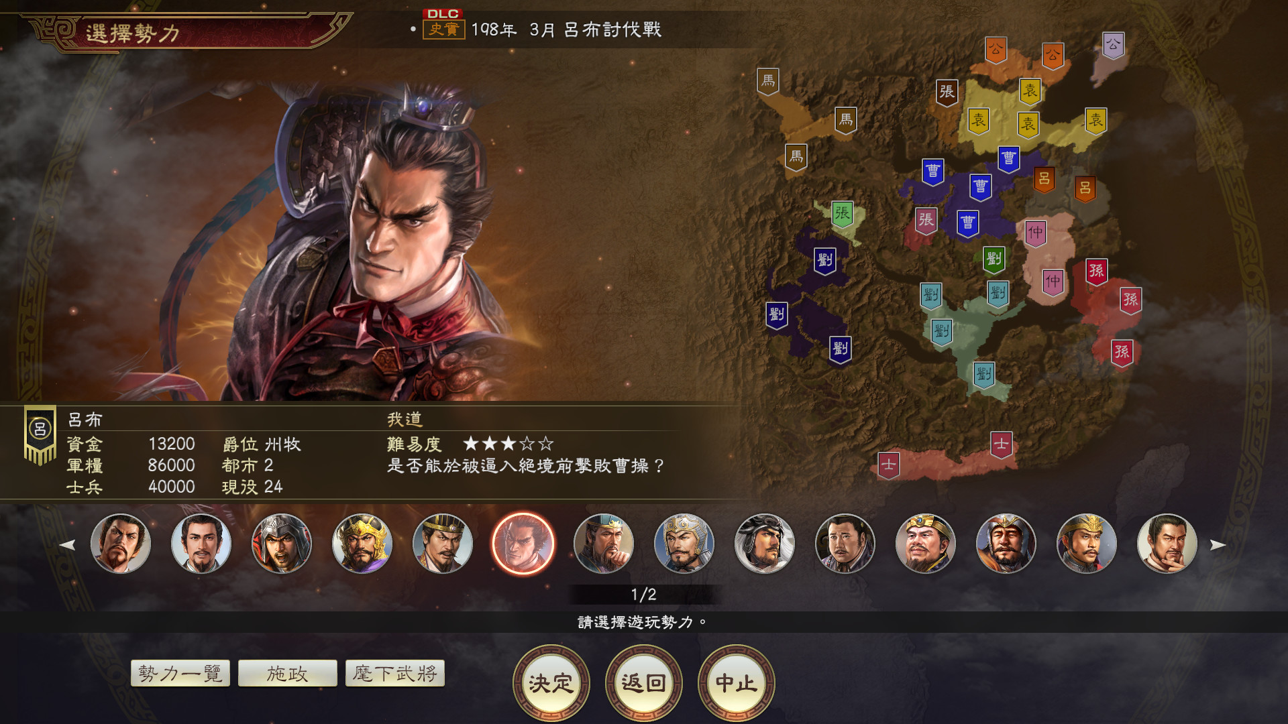Click the northwestern 馬 faction flag
This screenshot has width=1288, height=724.
[767, 82]
